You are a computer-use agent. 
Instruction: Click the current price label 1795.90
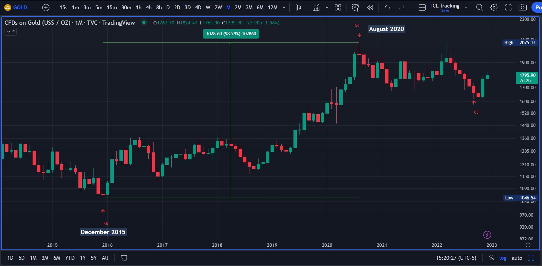pos(527,78)
